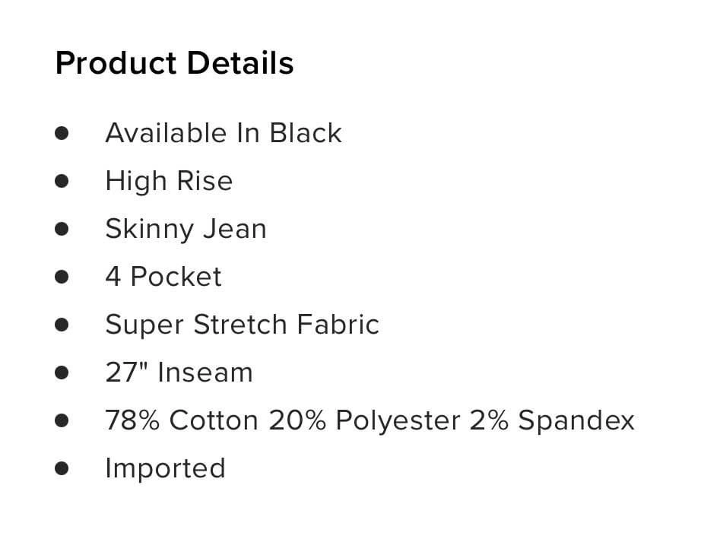This screenshot has width=720, height=539.
Task: Select the "High Rise" list item
Action: click(169, 181)
